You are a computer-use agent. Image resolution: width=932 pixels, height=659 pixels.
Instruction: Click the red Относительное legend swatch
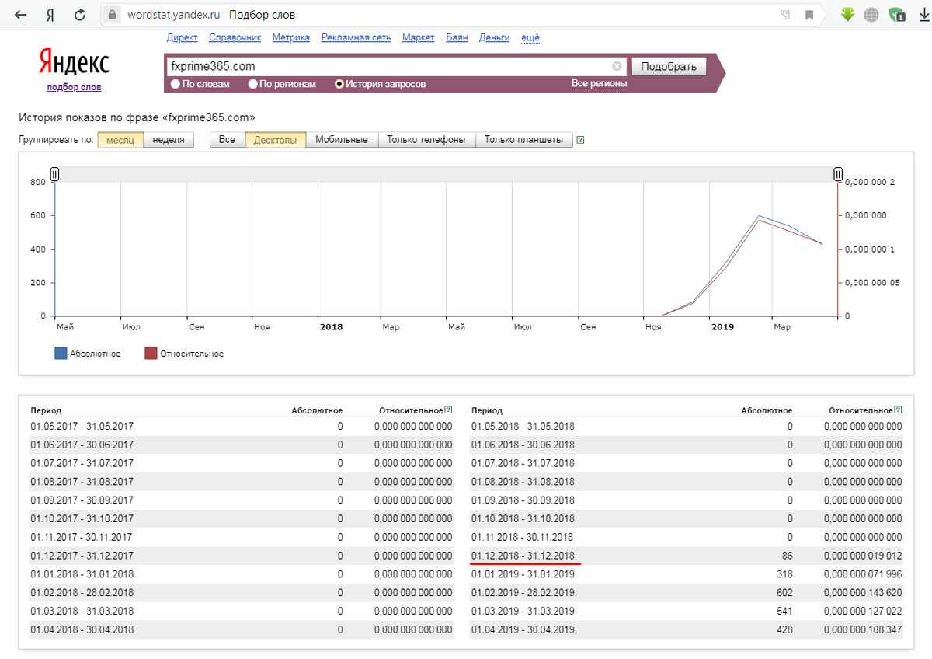[x=151, y=354]
